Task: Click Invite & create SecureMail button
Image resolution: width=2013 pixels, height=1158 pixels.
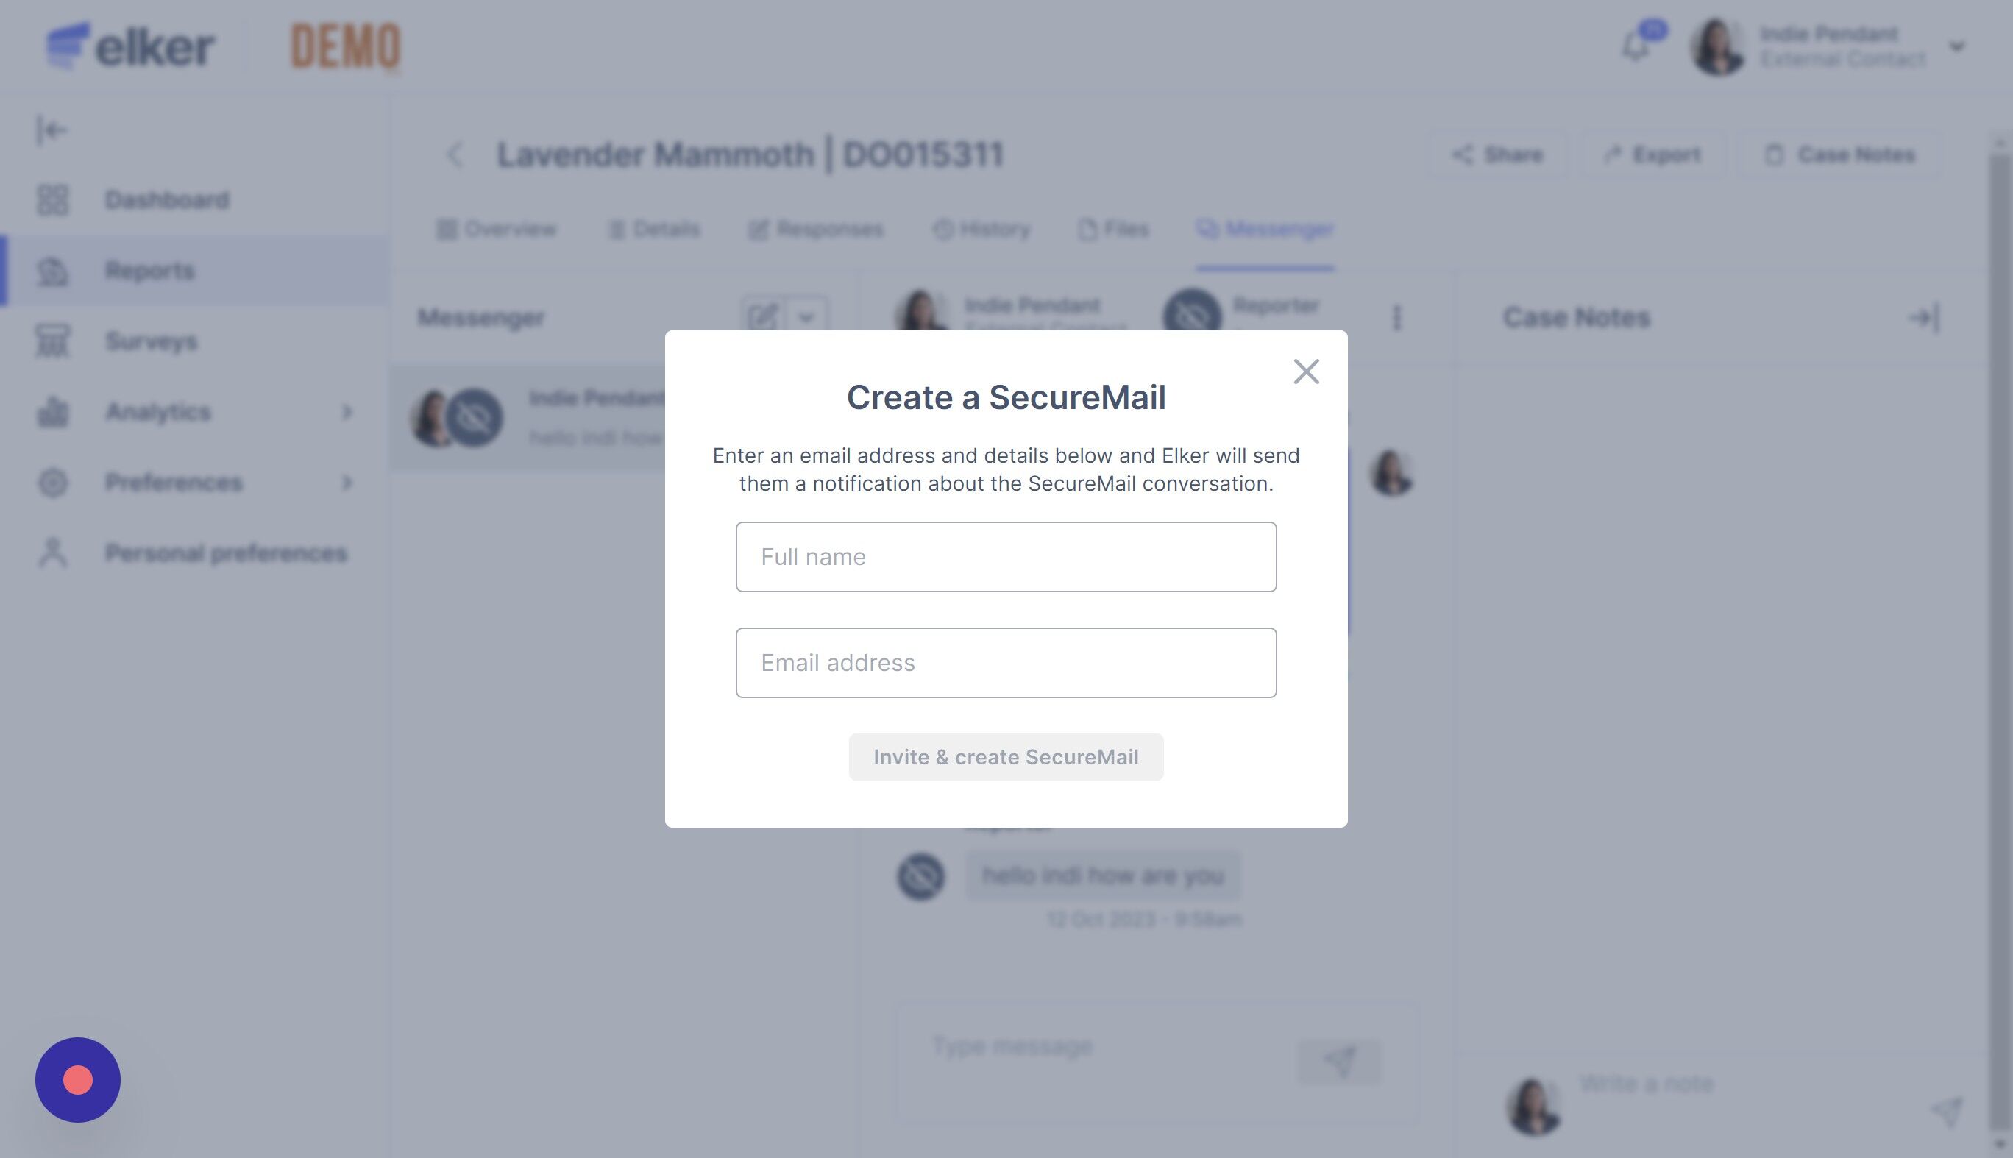Action: [1006, 757]
